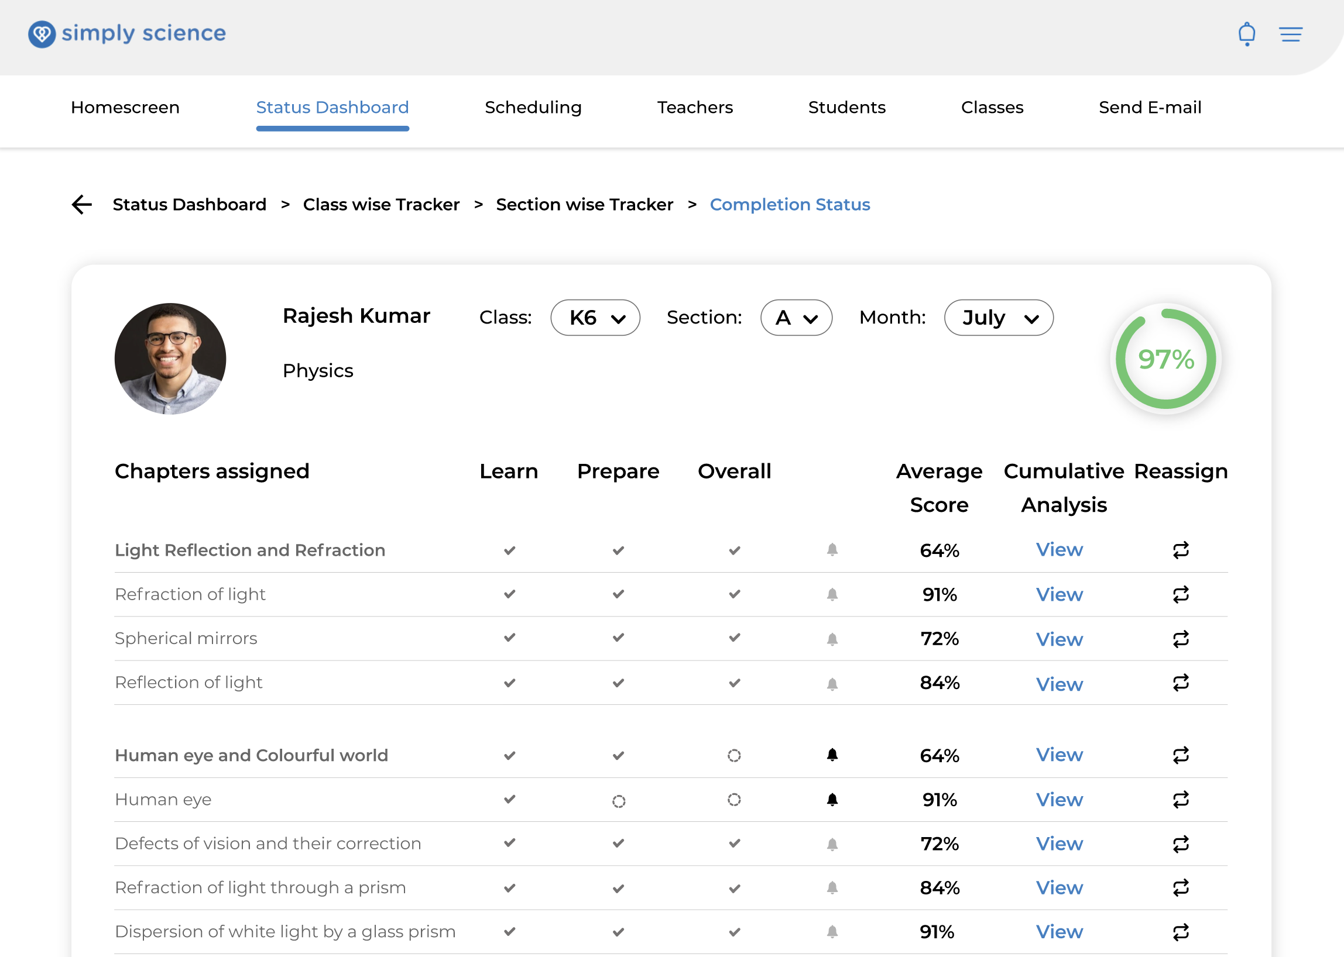View analysis for Human eye and Colourful world
Image resolution: width=1344 pixels, height=957 pixels.
(1059, 754)
